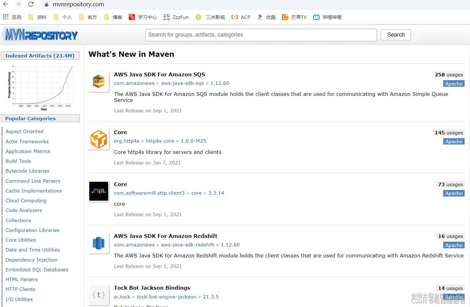Open the I/O Utilities category
Screen dimensions: 470x307
[19, 299]
